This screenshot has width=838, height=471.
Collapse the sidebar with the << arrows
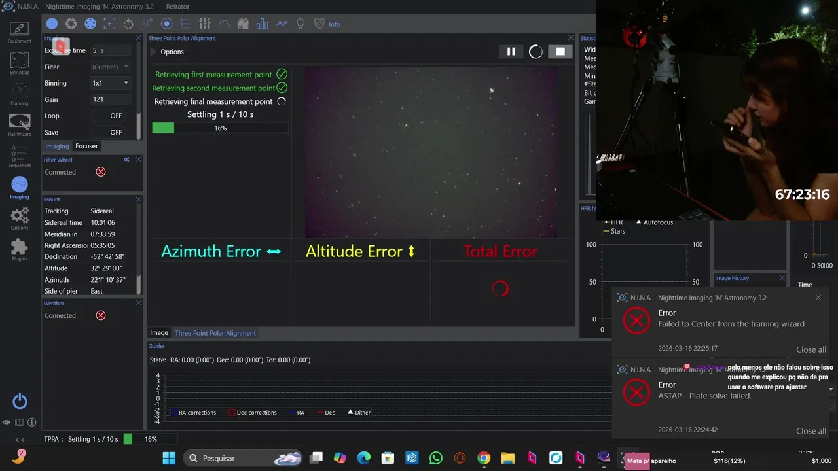click(x=20, y=440)
